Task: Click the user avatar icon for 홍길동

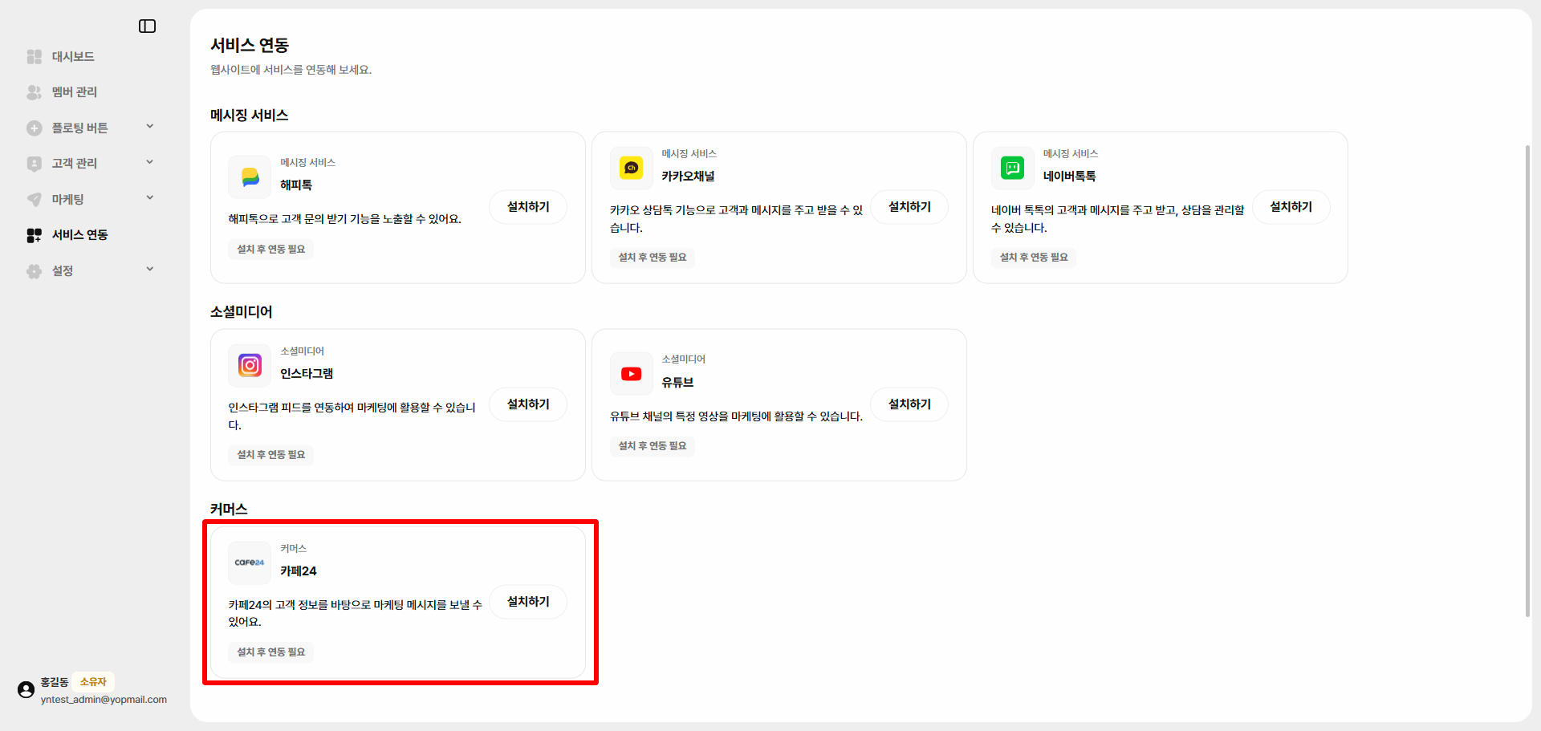Action: coord(26,690)
